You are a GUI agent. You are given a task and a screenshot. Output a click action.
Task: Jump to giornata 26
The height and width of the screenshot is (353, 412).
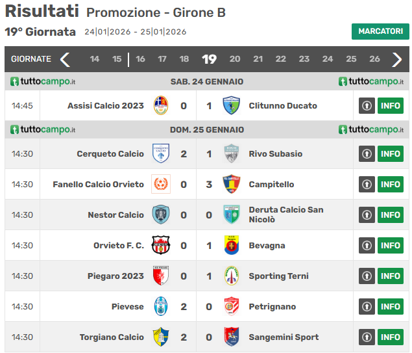pos(374,59)
